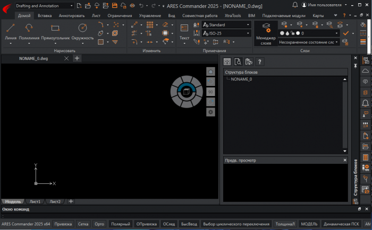Click the help question mark in block panel
Viewport: 372px width, 230px height.
260,61
